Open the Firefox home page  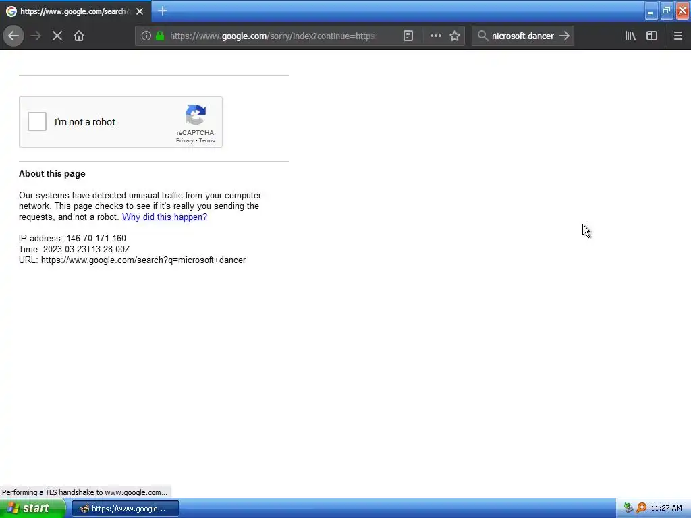79,36
